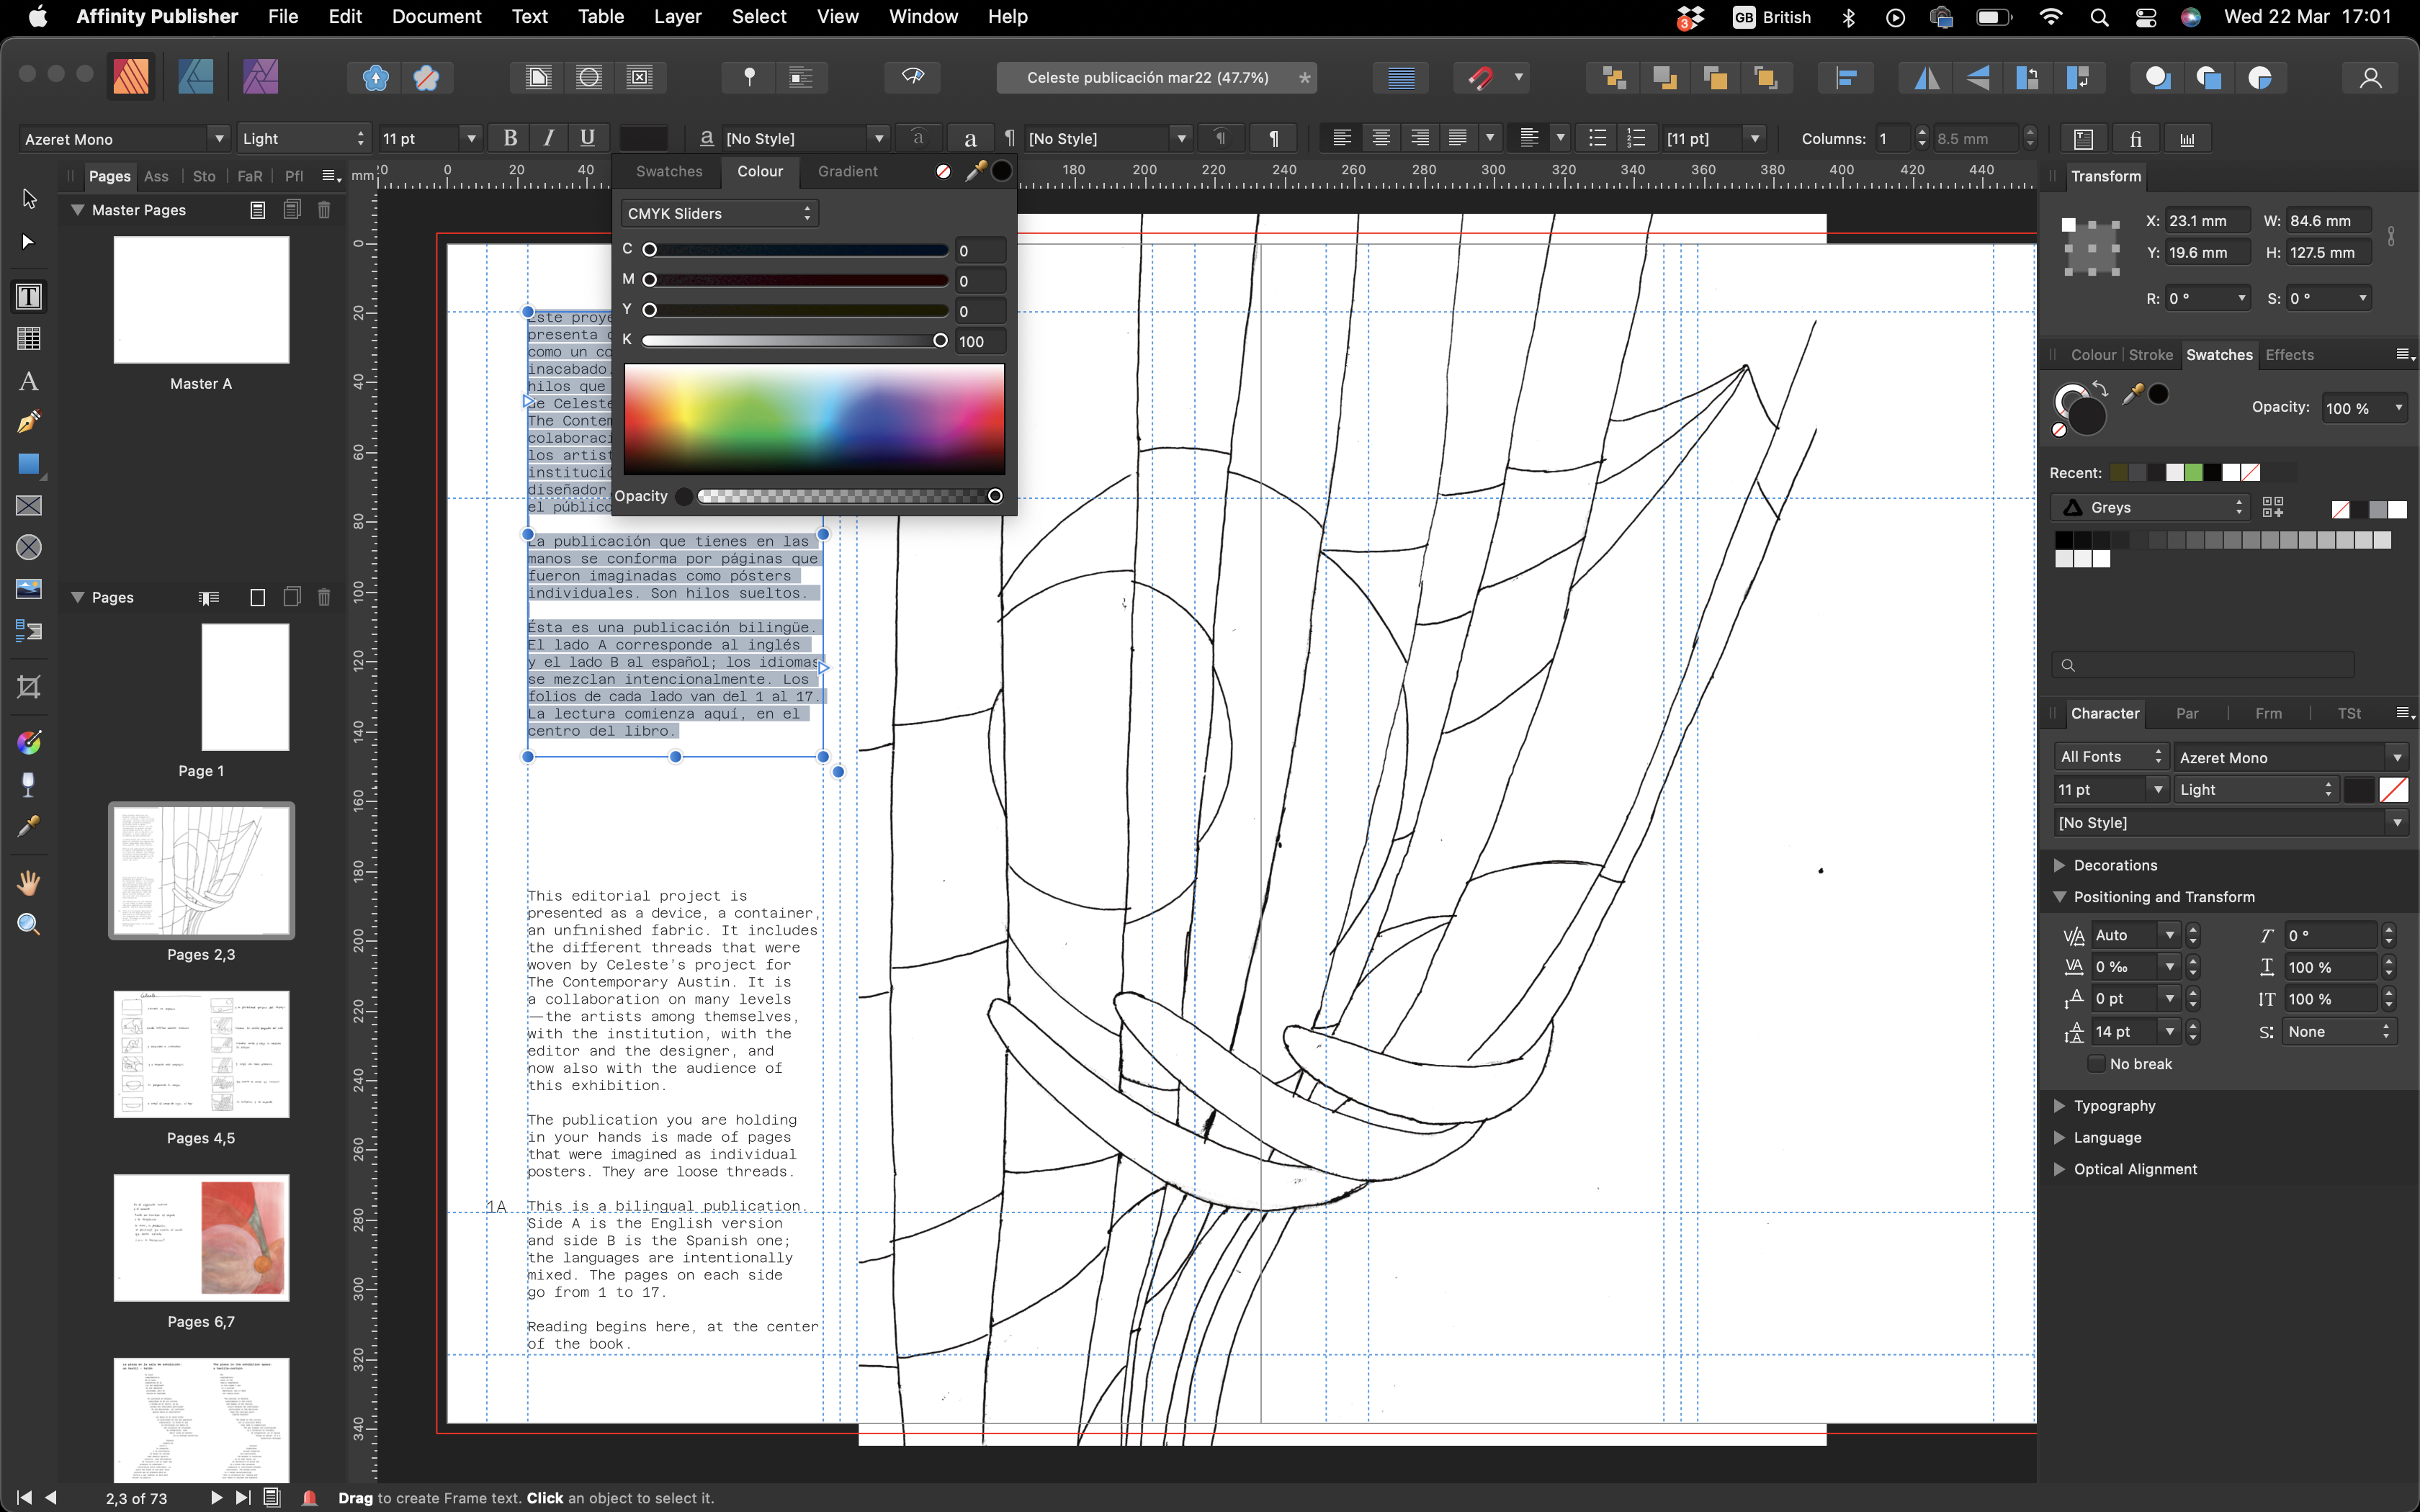Open the CMYK Sliders colour model dropdown
Viewport: 2420px width, 1512px height.
pos(719,213)
